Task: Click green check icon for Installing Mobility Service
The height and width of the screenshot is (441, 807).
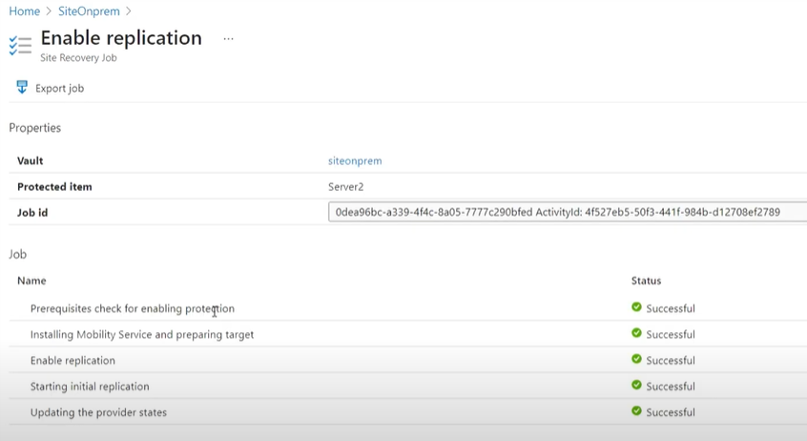Action: point(636,333)
